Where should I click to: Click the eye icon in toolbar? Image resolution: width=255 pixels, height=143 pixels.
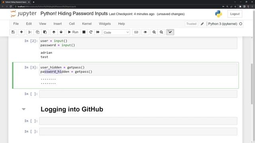[x=145, y=32]
